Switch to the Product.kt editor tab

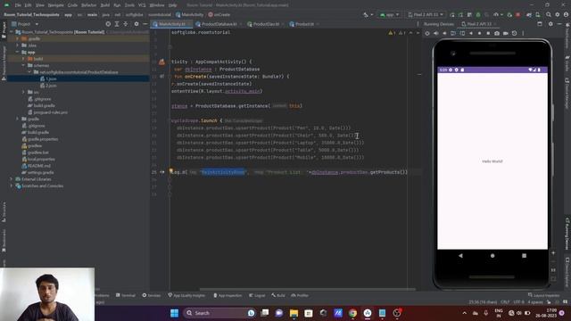tap(303, 24)
